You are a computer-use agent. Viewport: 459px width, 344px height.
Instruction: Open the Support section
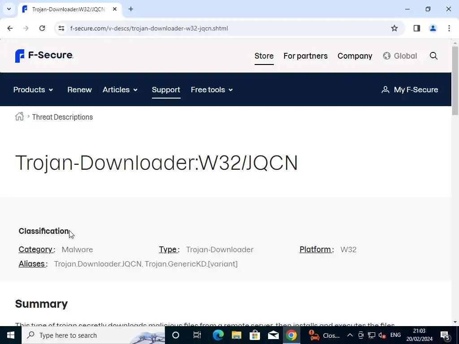coord(166,90)
